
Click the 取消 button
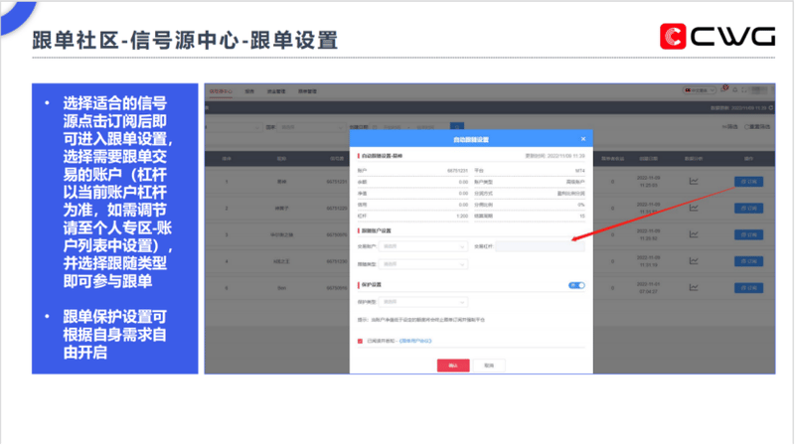(489, 366)
